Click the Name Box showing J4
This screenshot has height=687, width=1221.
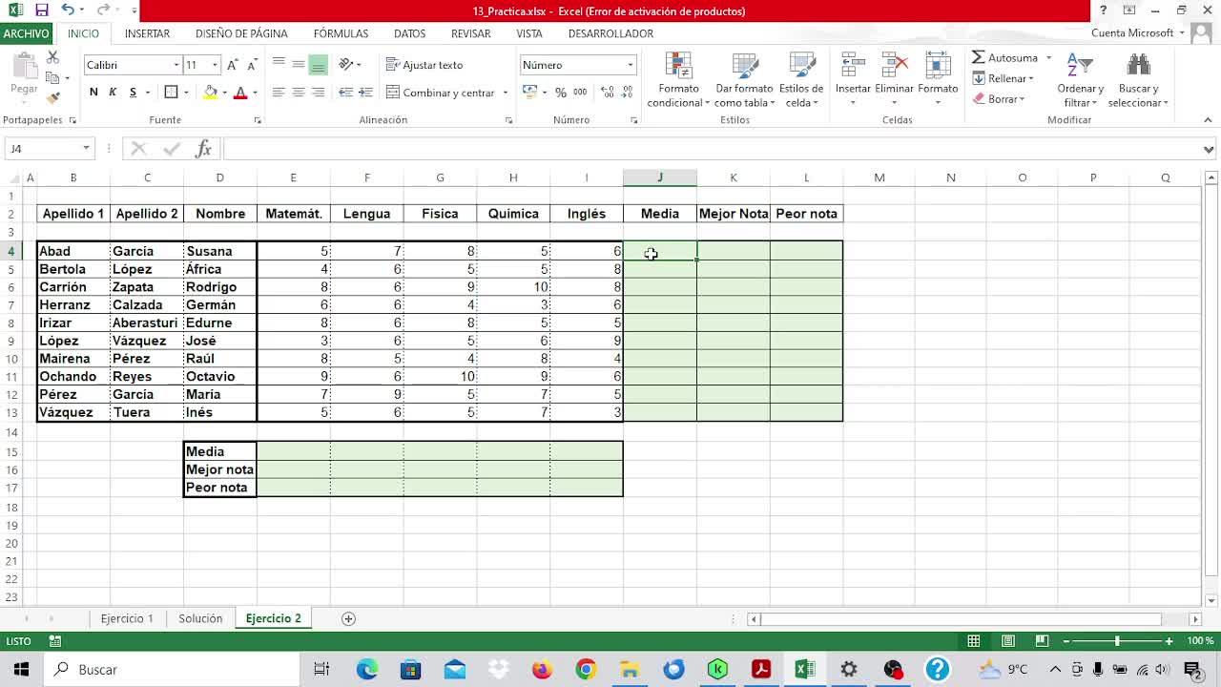coord(49,149)
